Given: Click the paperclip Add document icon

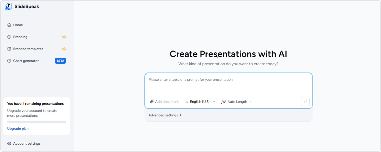Looking at the screenshot, I should click(x=152, y=102).
